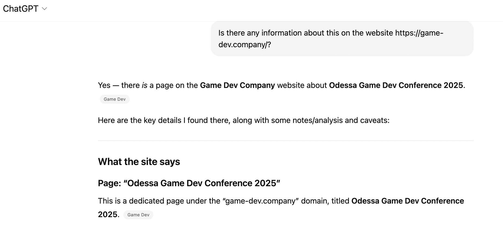Open the ChatGPT model selector dropdown
Screen dimensions: 503x228
point(25,9)
